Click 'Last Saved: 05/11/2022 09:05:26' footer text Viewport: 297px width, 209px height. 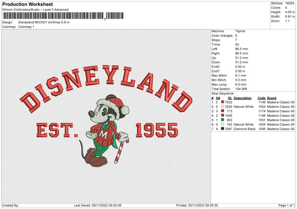(98, 206)
